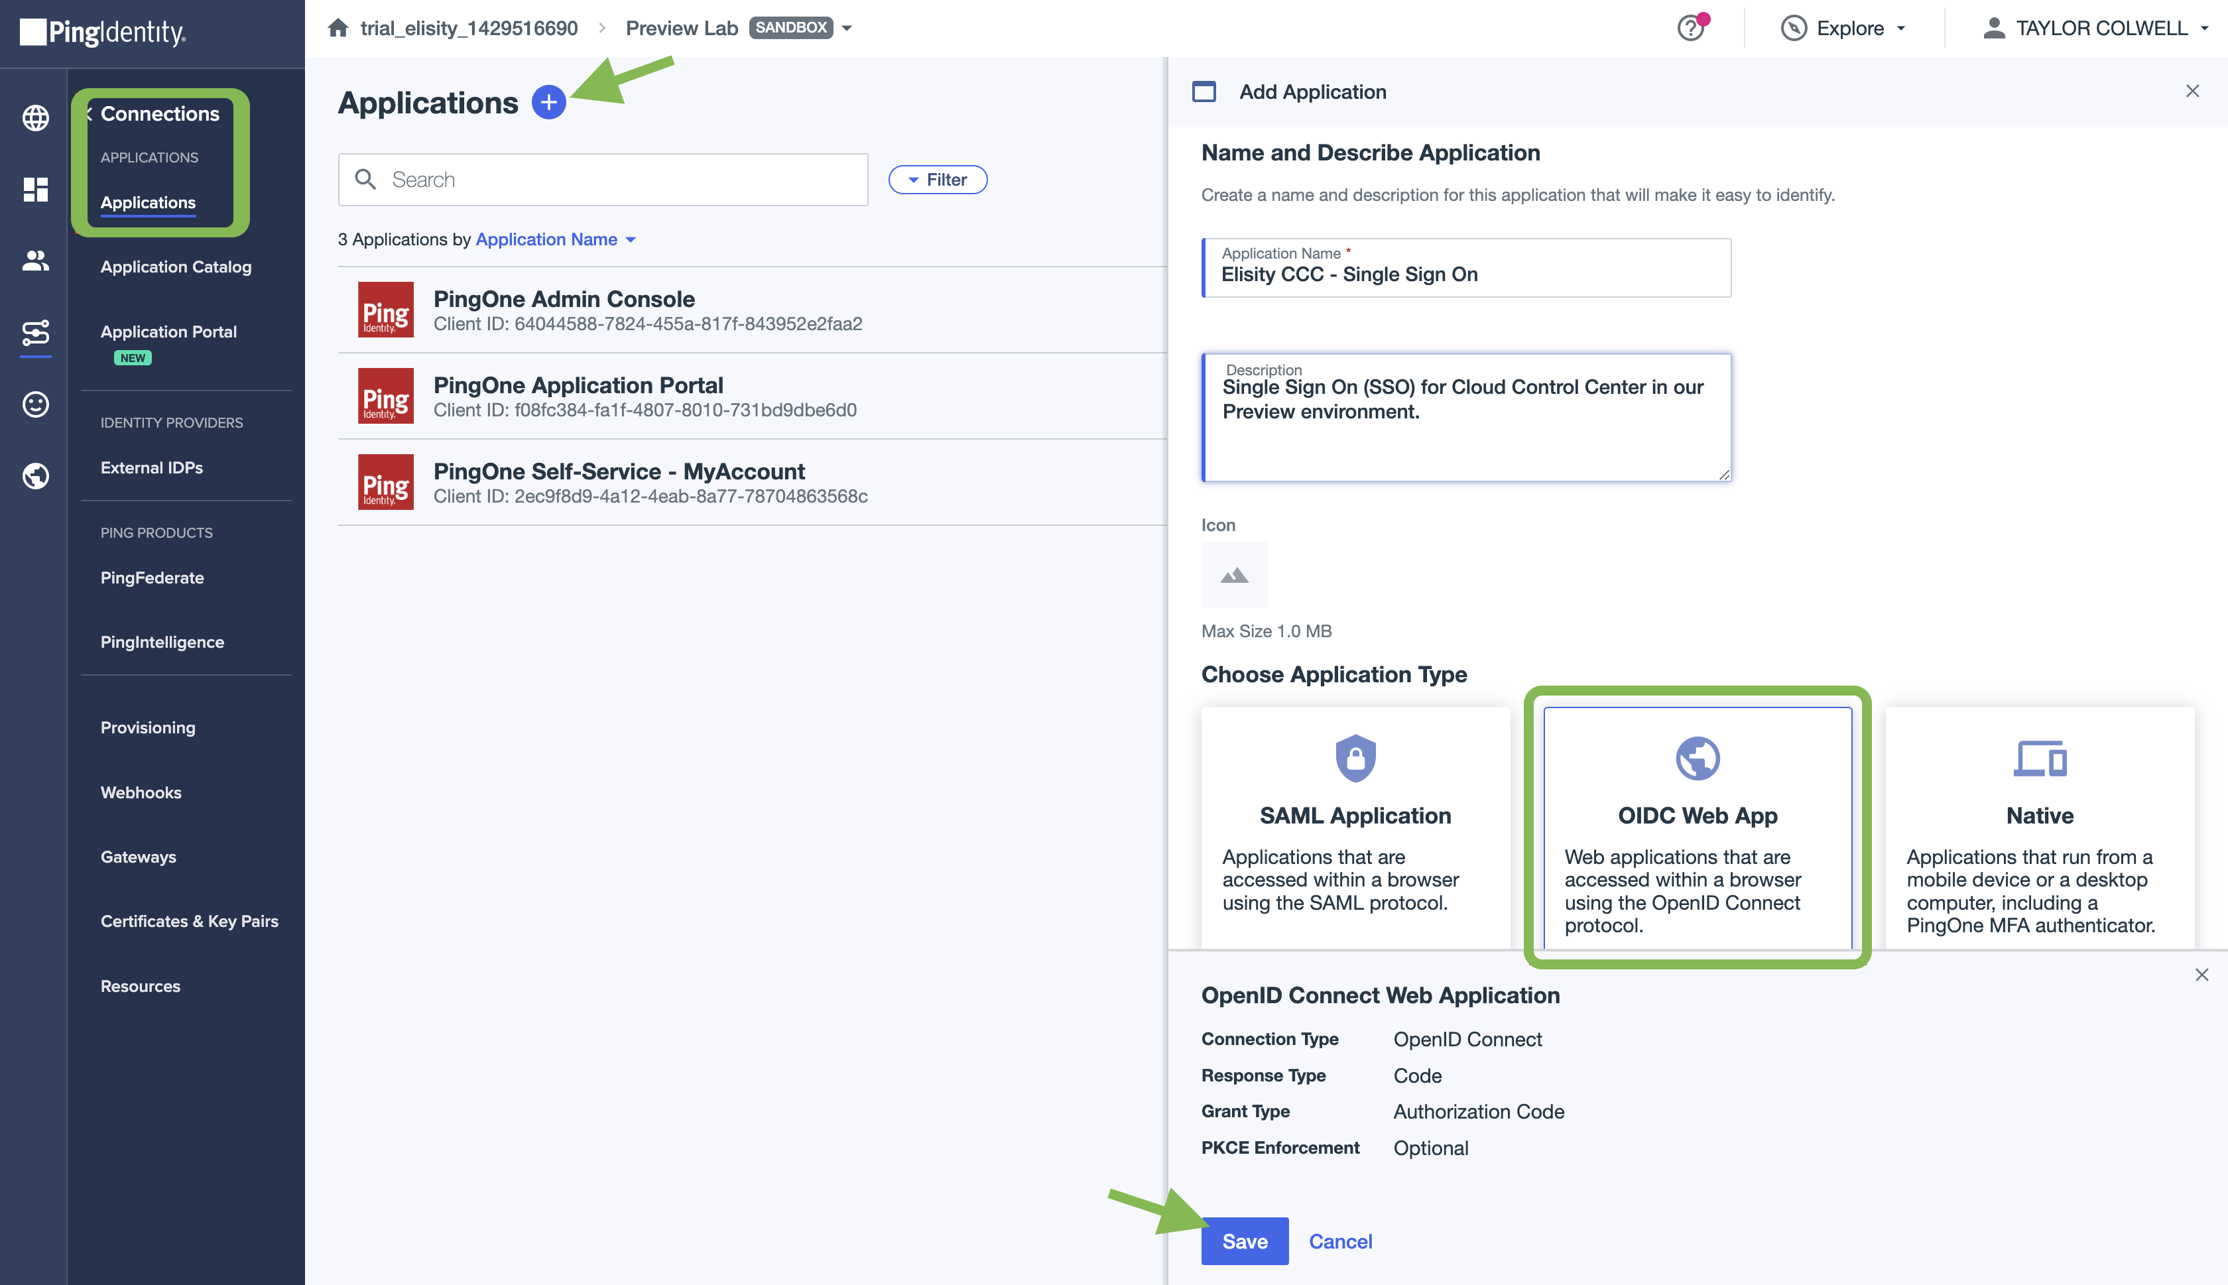
Task: Click the Cancel link
Action: pyautogui.click(x=1339, y=1241)
